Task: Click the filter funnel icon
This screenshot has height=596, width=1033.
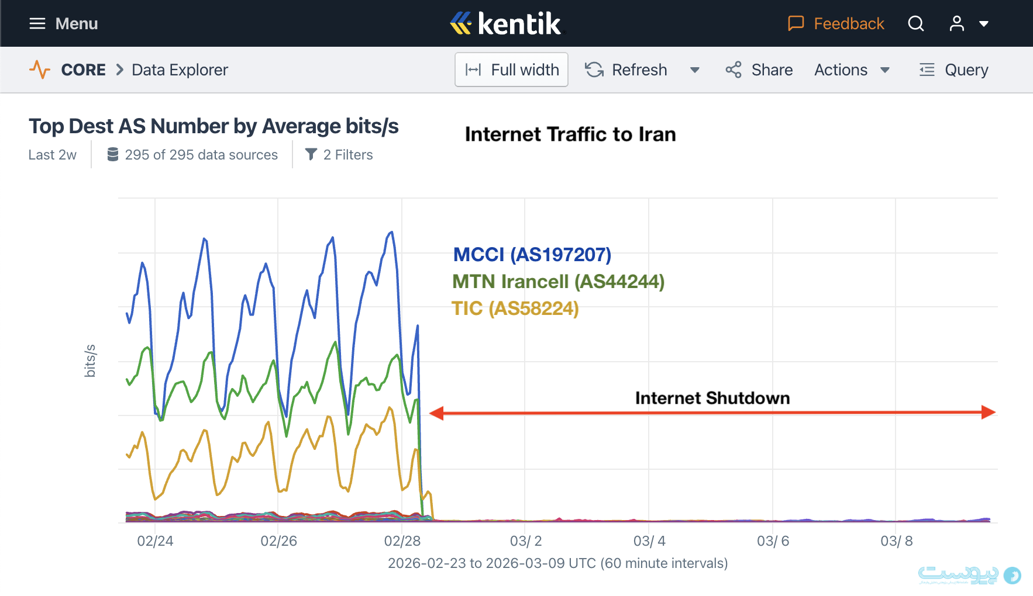Action: [311, 154]
